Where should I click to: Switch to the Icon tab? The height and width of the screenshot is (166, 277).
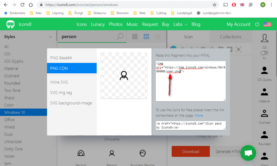point(188,37)
